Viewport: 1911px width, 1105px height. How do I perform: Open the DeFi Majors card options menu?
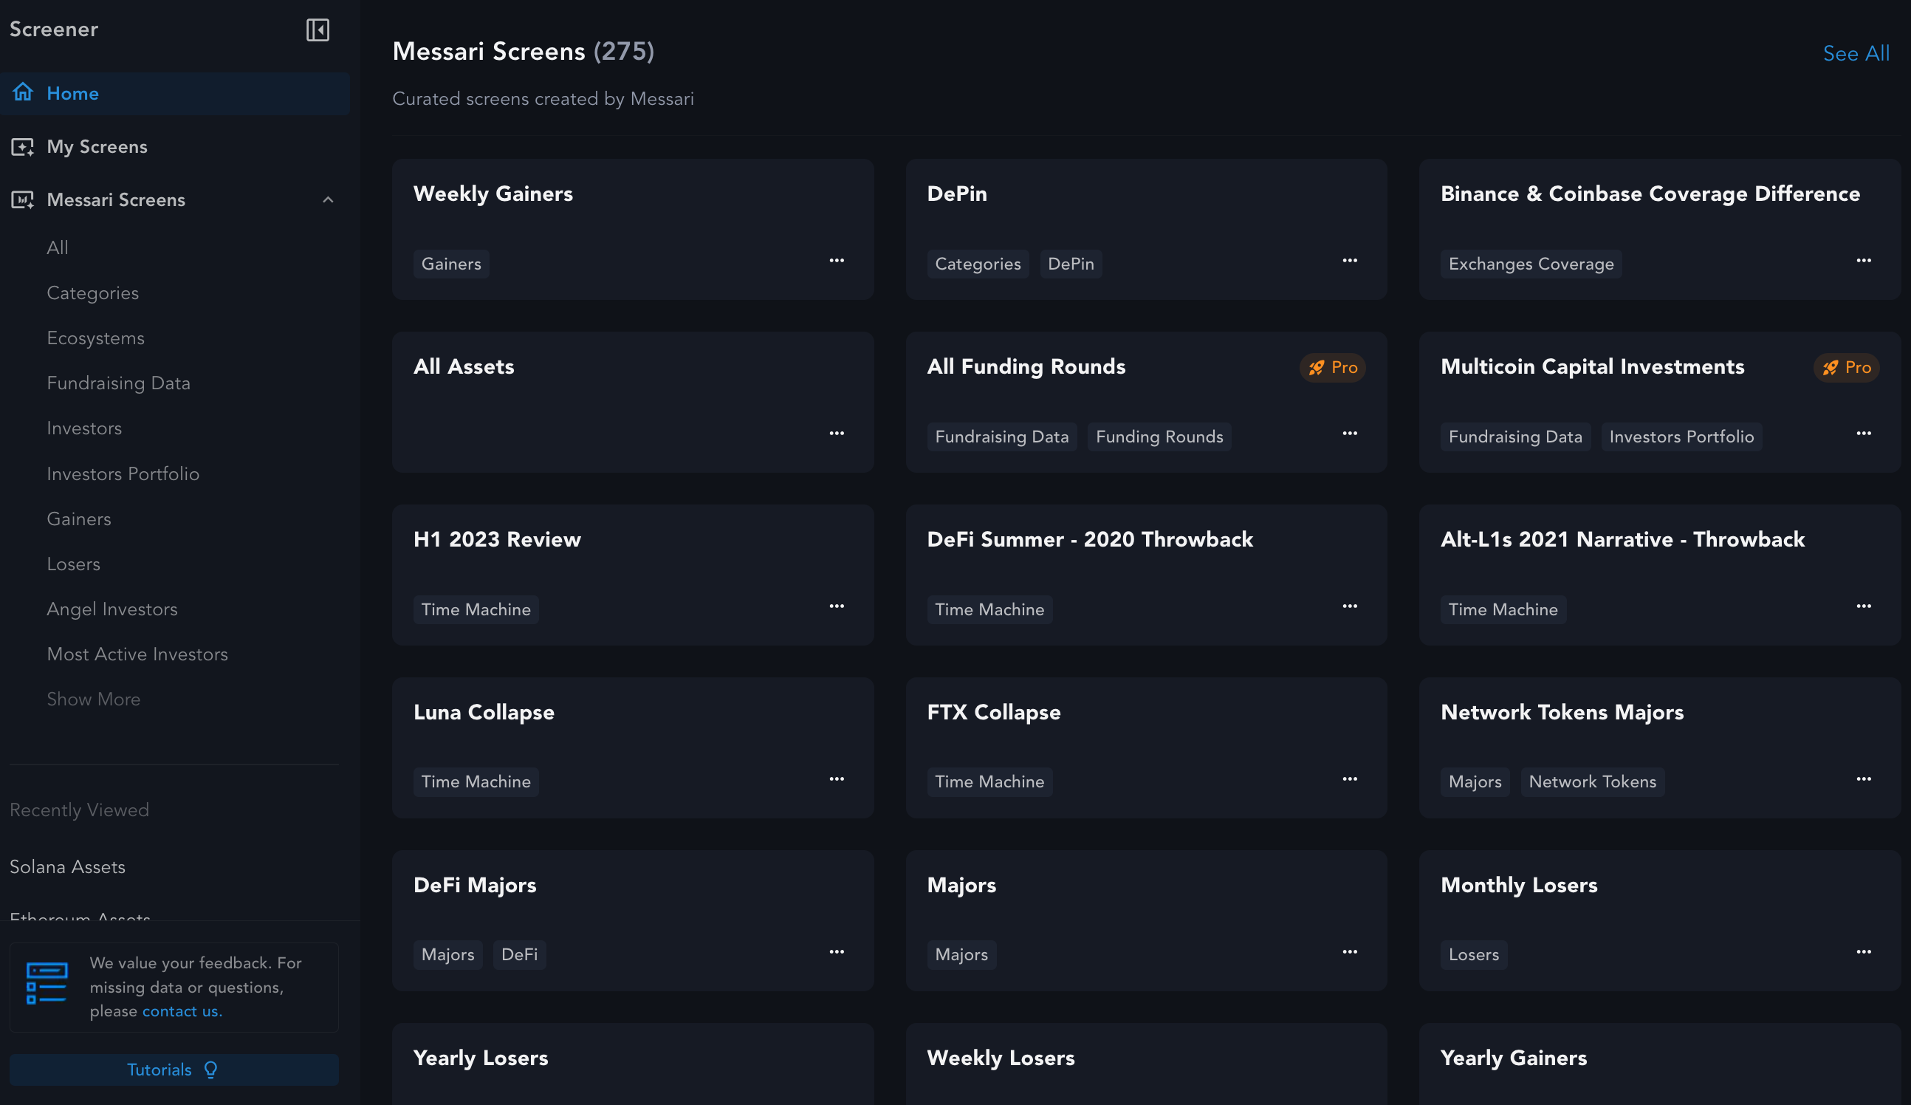(837, 952)
